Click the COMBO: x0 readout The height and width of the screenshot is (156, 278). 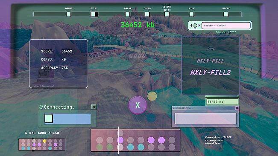point(53,59)
